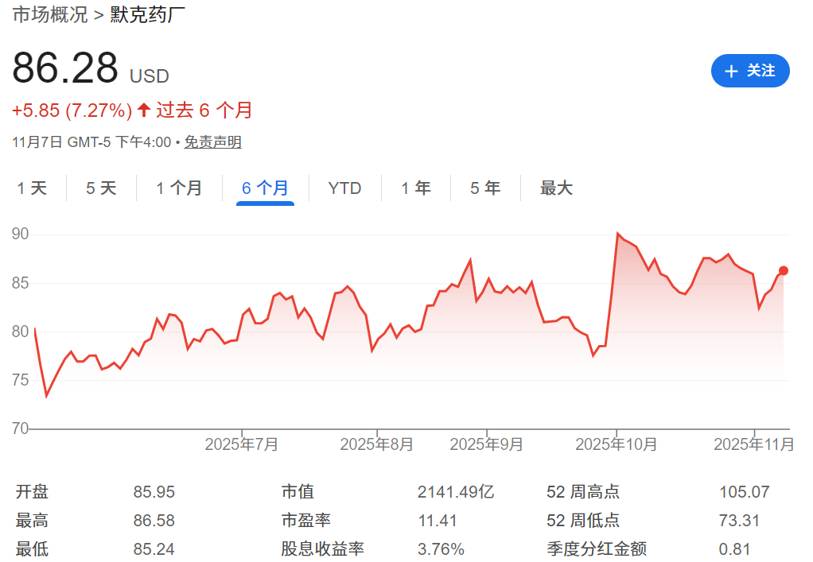Select the 1年 time range
This screenshot has width=813, height=562.
(415, 188)
